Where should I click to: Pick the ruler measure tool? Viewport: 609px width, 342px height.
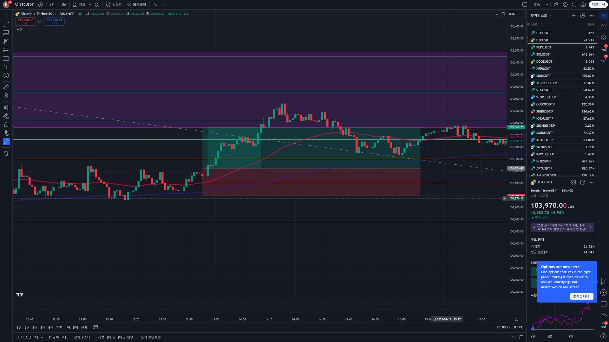tap(6, 87)
